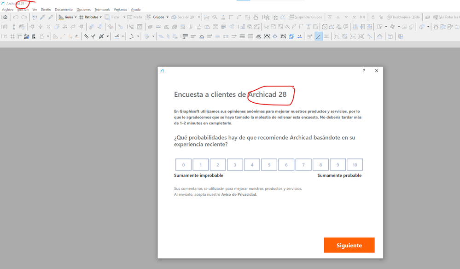
Task: Click the paintbrush icon in second toolbar row
Action: click(x=199, y=27)
